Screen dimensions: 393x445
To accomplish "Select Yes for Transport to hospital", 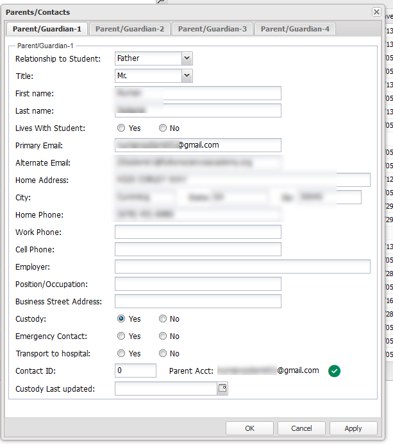I will tap(121, 353).
